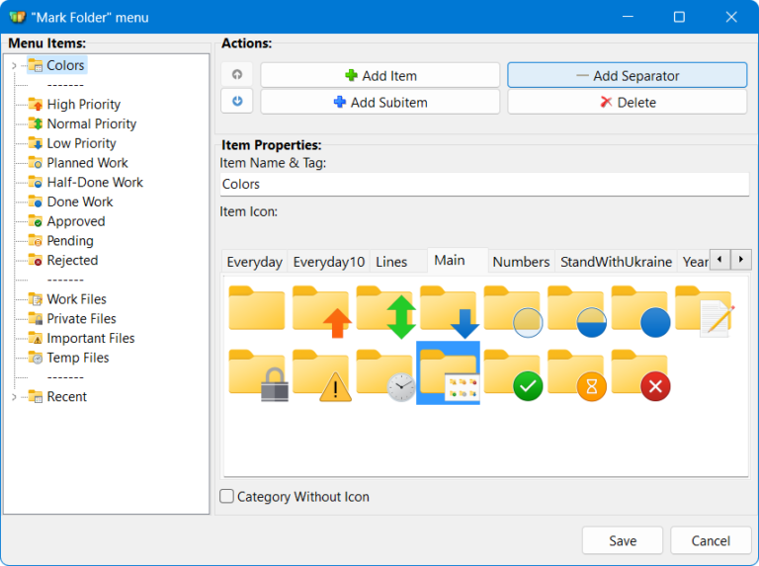This screenshot has height=566, width=759.
Task: Click the Item Name & Tag field
Action: pos(484,184)
